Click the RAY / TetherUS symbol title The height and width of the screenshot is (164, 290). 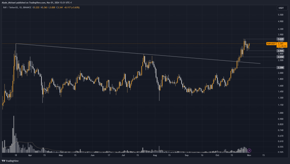tap(12, 7)
